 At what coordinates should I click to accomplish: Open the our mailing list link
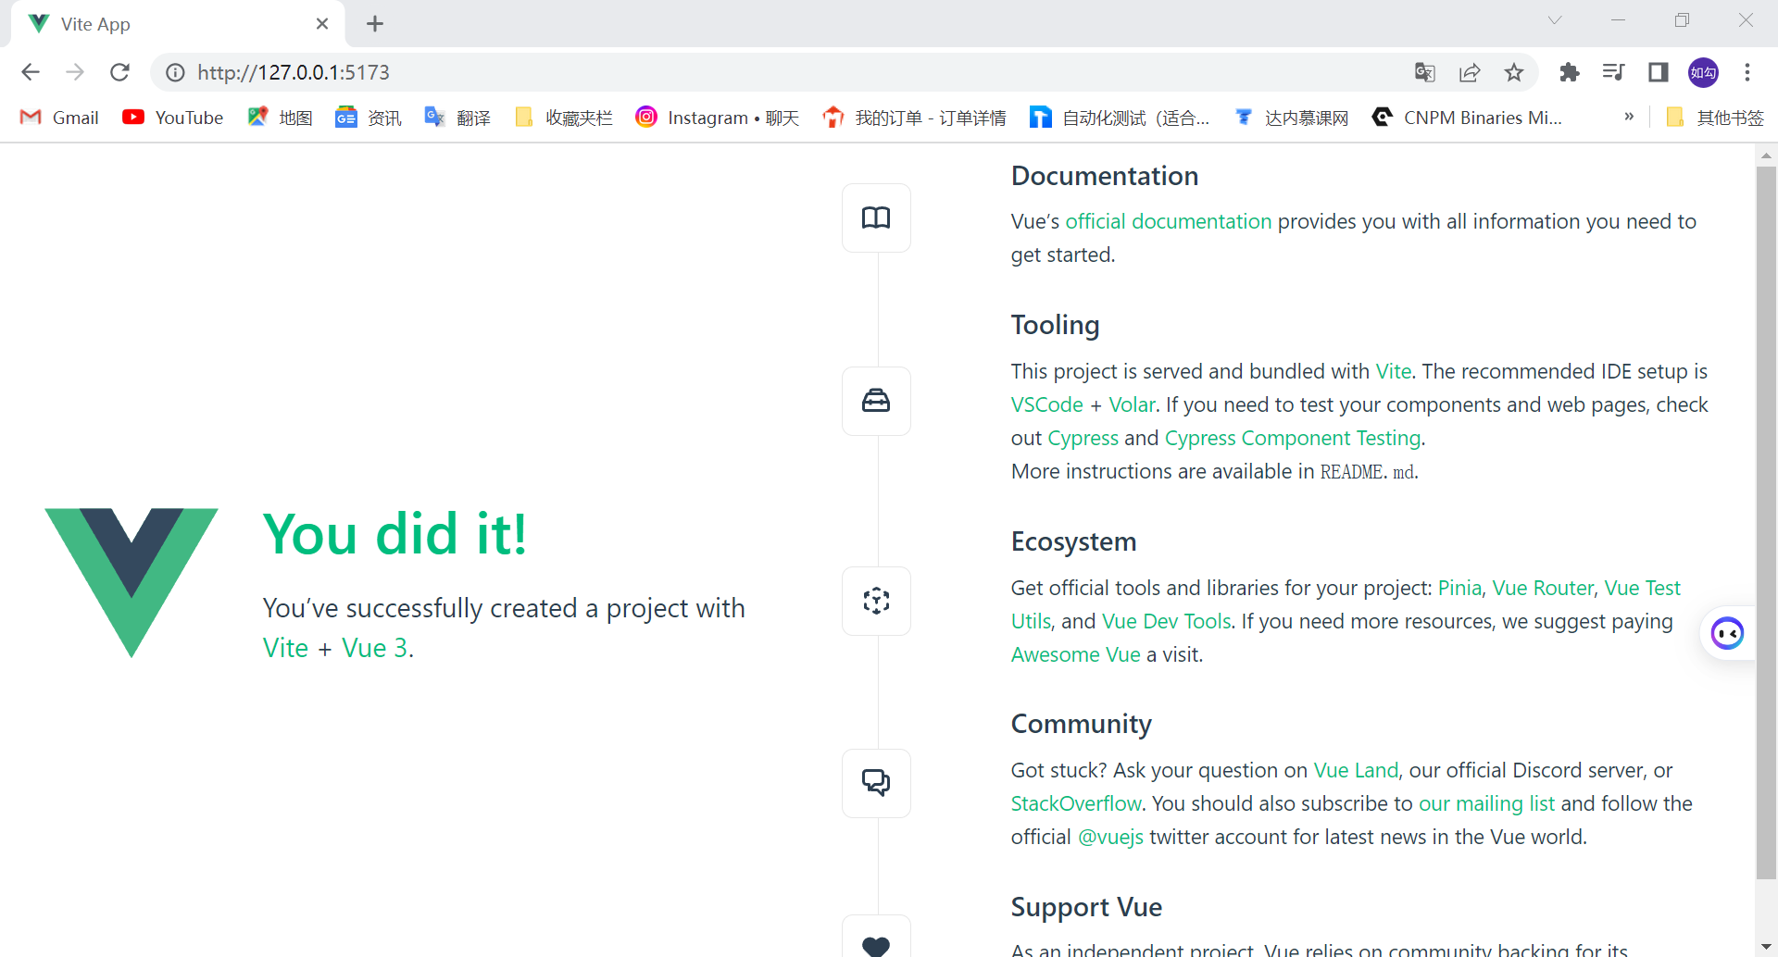click(1486, 803)
